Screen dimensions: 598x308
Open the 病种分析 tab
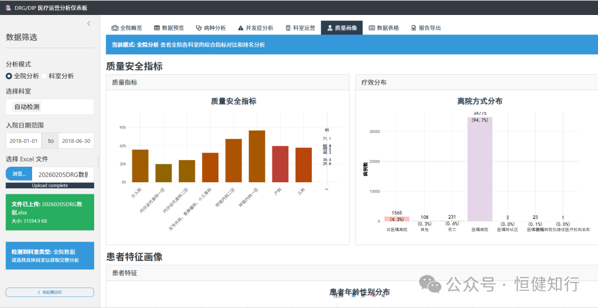[x=210, y=28]
